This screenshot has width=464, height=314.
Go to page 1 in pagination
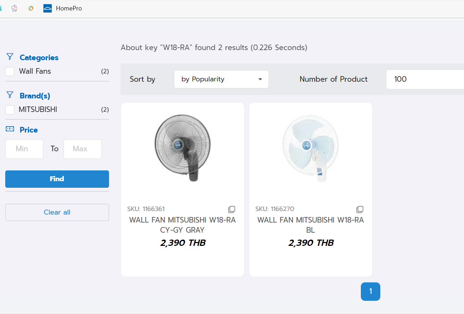[x=371, y=291]
